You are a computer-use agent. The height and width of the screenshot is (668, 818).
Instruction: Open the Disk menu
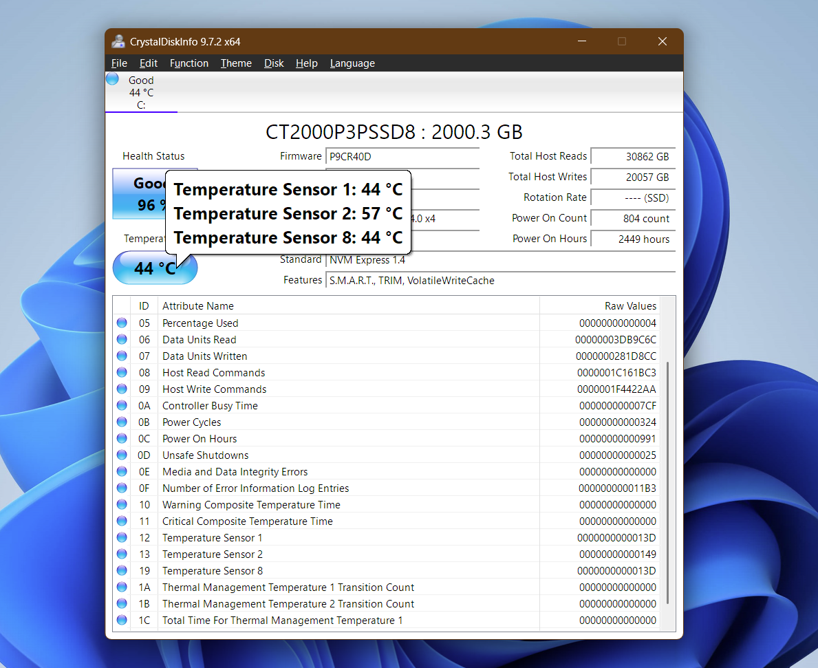pos(273,63)
